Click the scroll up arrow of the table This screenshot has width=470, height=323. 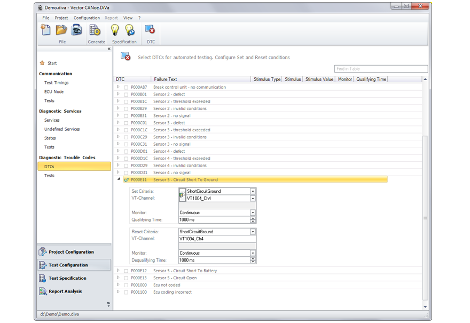(x=425, y=80)
